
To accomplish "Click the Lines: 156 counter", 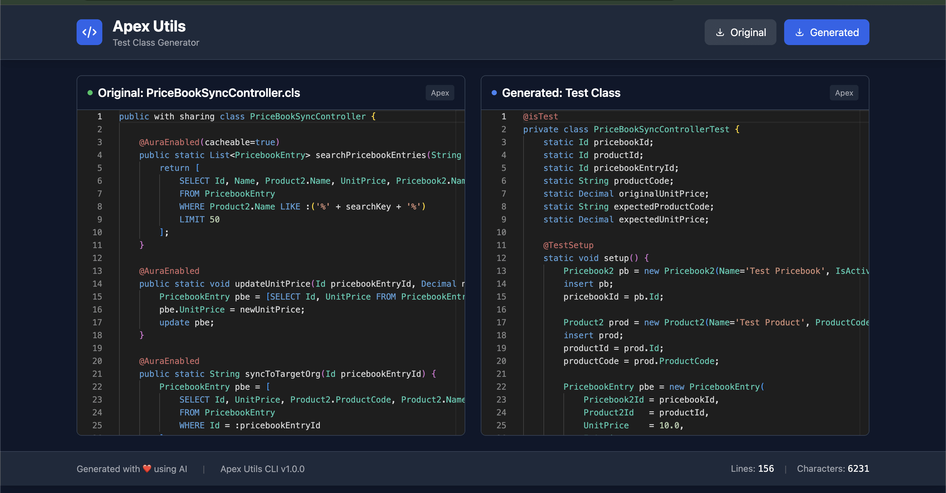I will [x=752, y=469].
